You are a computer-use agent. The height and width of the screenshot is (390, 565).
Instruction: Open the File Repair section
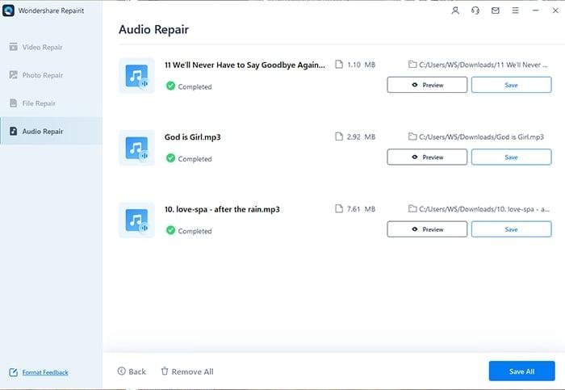[x=51, y=103]
